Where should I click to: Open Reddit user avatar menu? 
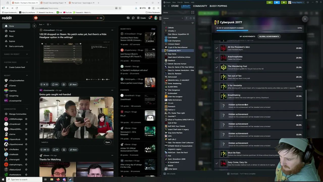[x=156, y=18]
